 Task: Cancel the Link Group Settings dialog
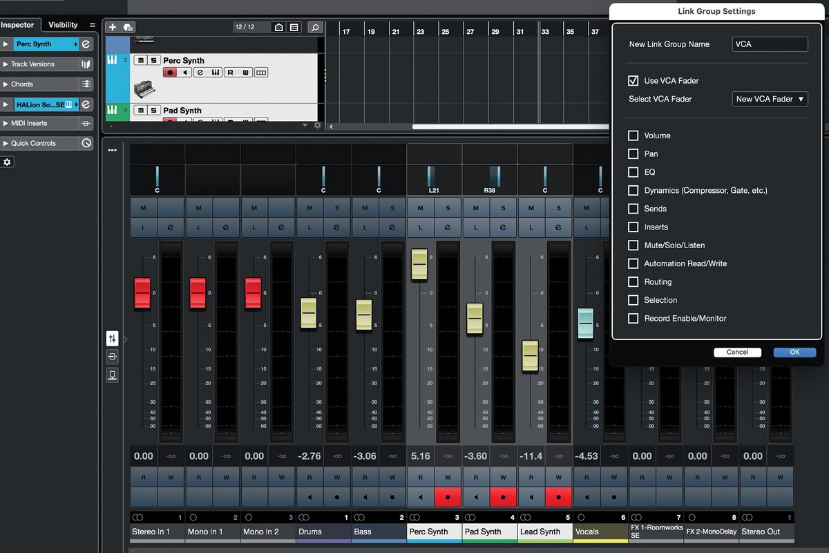point(737,352)
